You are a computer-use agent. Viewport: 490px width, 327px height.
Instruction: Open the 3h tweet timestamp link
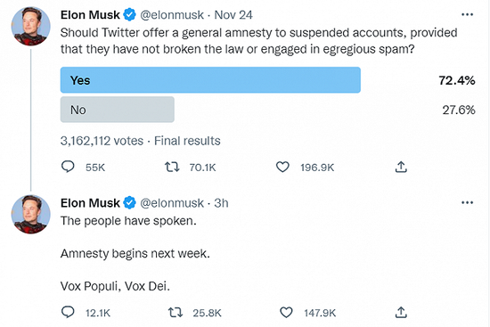tap(221, 203)
